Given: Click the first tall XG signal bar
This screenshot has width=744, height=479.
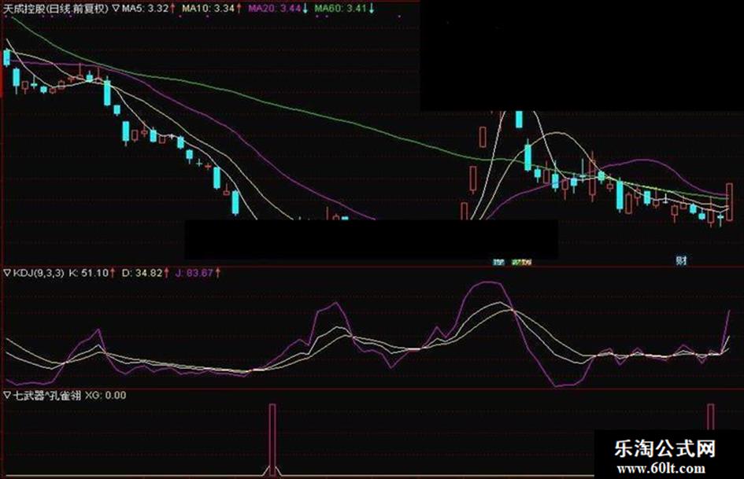Looking at the screenshot, I should pyautogui.click(x=272, y=440).
